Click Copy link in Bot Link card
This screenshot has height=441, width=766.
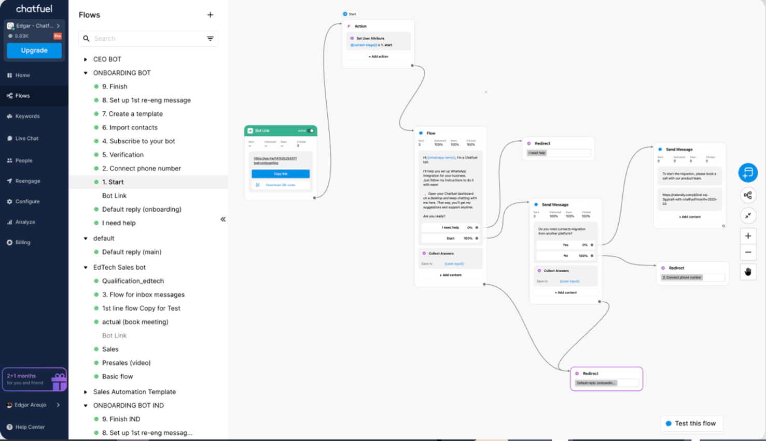coord(281,174)
